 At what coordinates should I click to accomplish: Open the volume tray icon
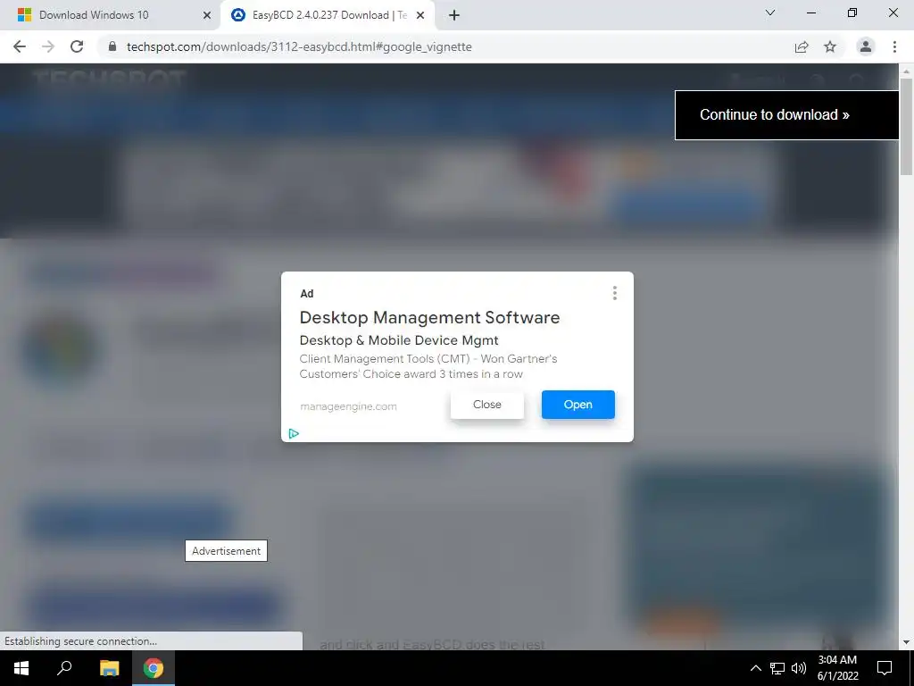click(x=799, y=668)
